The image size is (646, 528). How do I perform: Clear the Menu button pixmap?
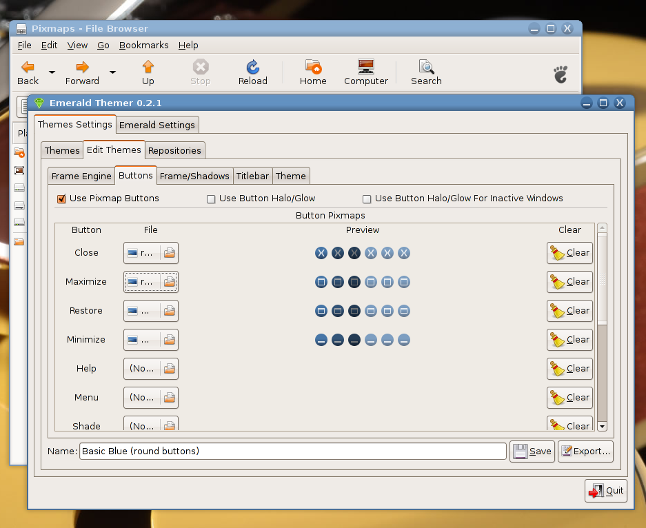click(x=569, y=398)
